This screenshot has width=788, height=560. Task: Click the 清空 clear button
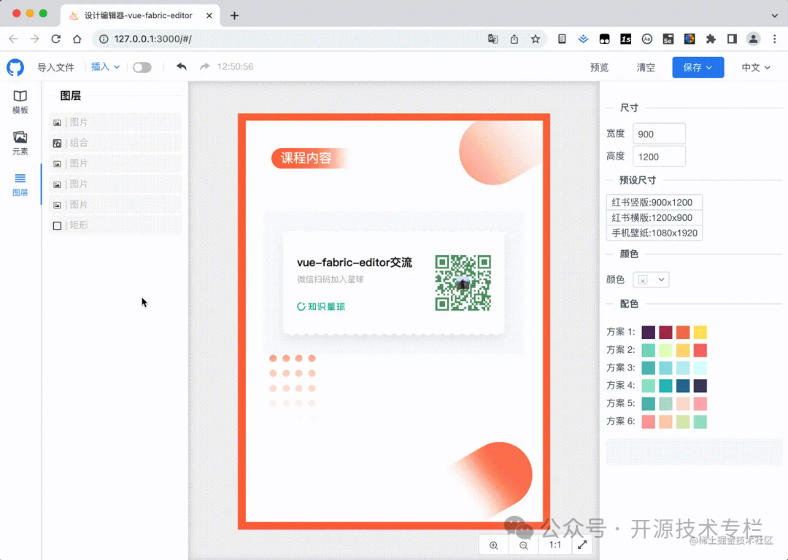click(x=646, y=67)
